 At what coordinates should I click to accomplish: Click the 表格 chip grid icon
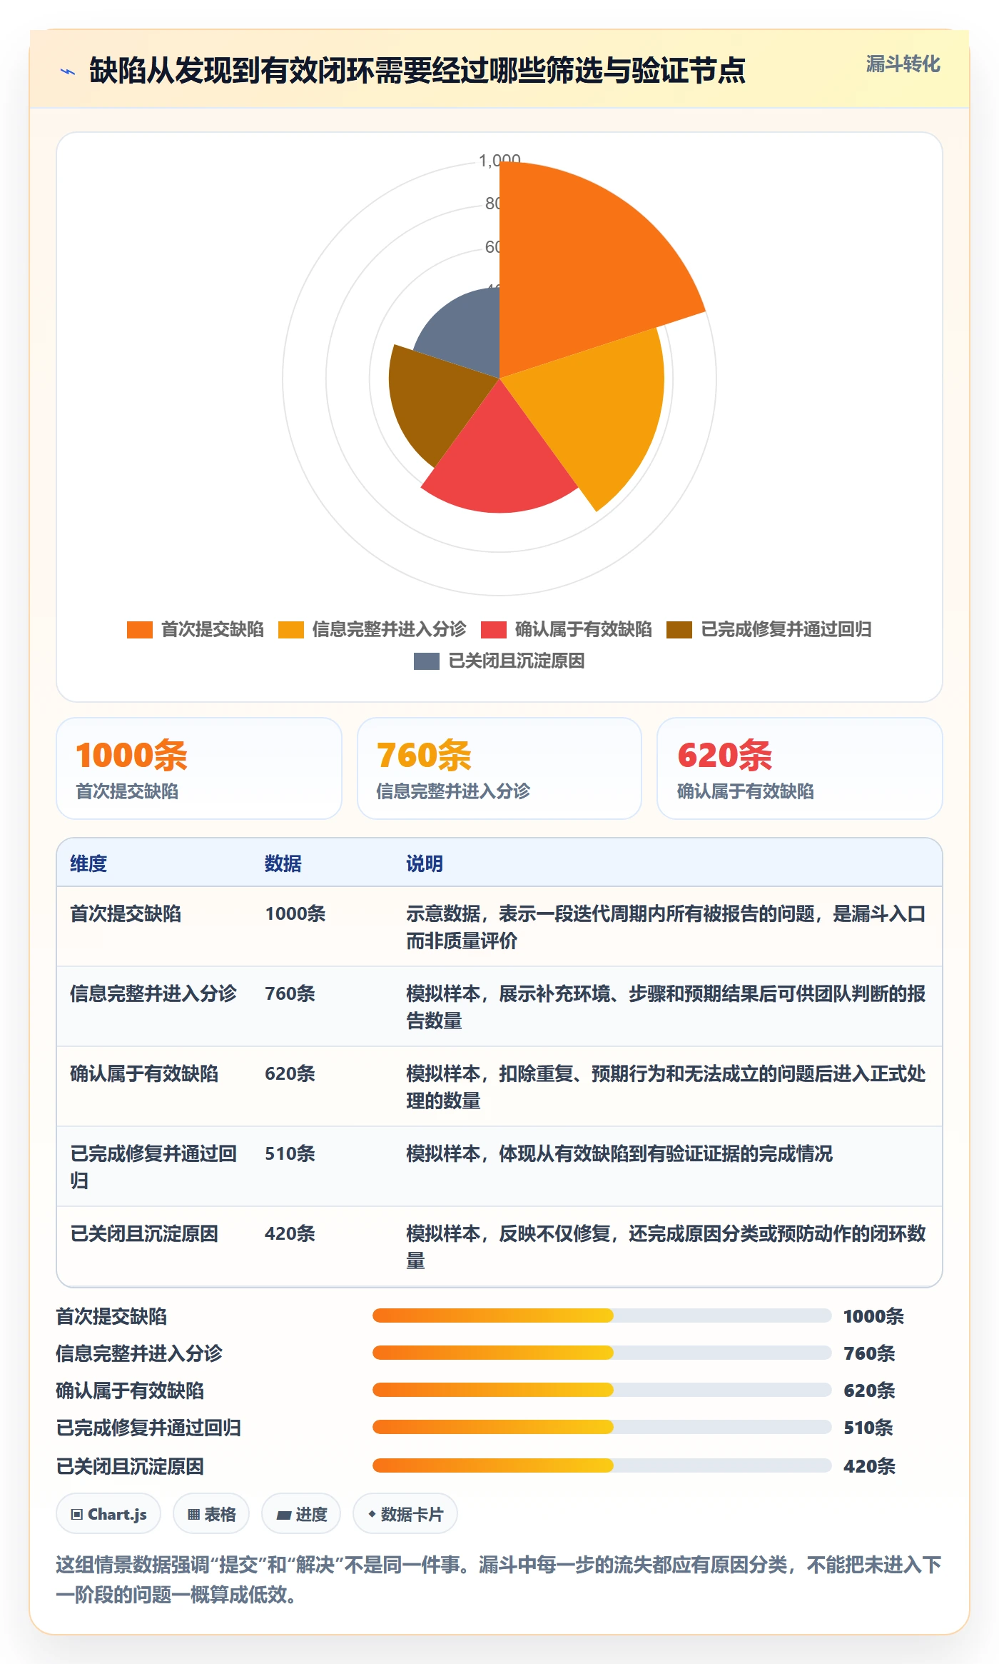[193, 1514]
